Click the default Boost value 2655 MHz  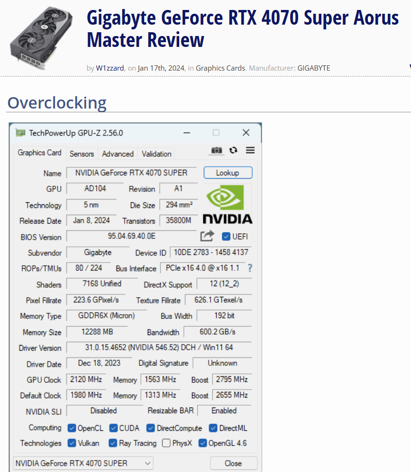[232, 395]
